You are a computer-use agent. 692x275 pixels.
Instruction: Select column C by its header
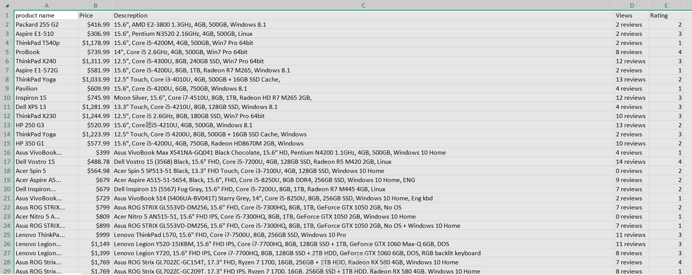click(x=363, y=5)
